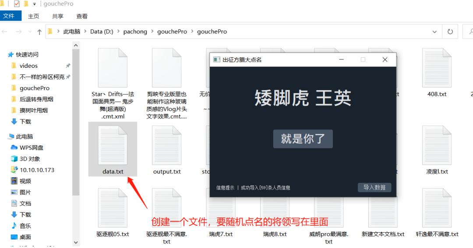Viewport: 473px width, 248px height.
Task: Expand the recent locations chevron
Action: (x=30, y=31)
